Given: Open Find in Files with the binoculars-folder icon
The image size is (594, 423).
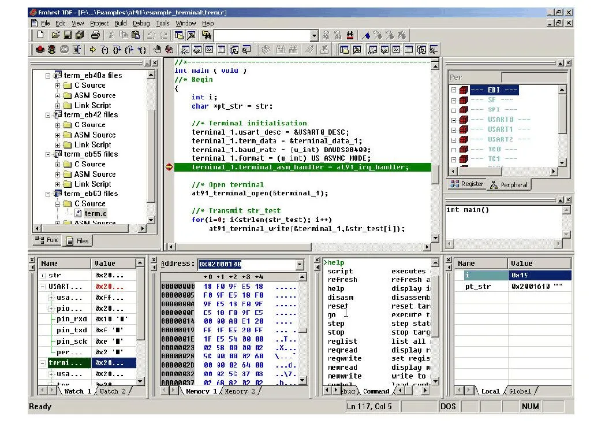Looking at the screenshot, I should pos(207,35).
